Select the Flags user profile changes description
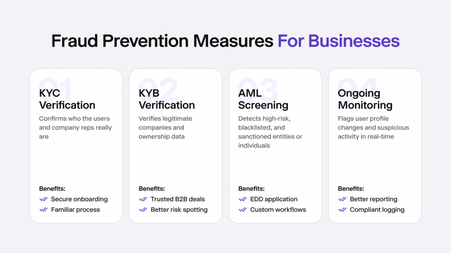This screenshot has height=253, width=451. 373,127
